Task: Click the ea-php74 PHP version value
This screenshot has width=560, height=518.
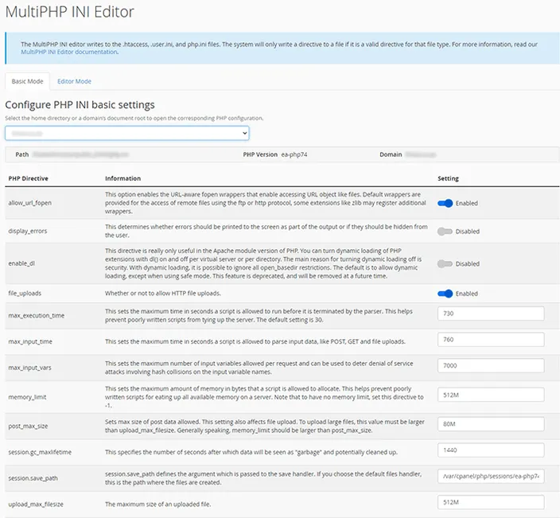Action: point(294,154)
